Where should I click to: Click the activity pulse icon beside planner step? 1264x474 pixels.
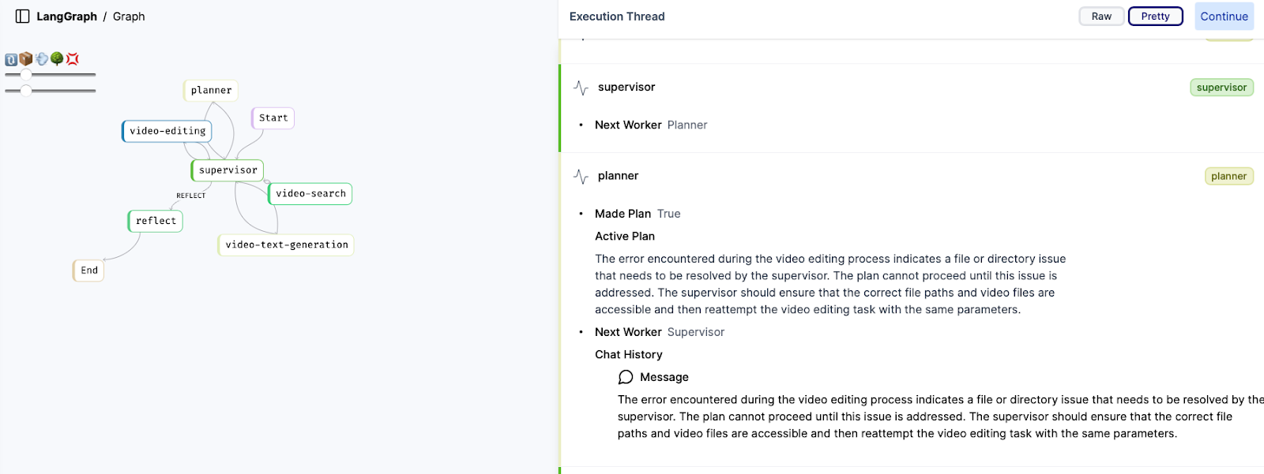pos(581,177)
